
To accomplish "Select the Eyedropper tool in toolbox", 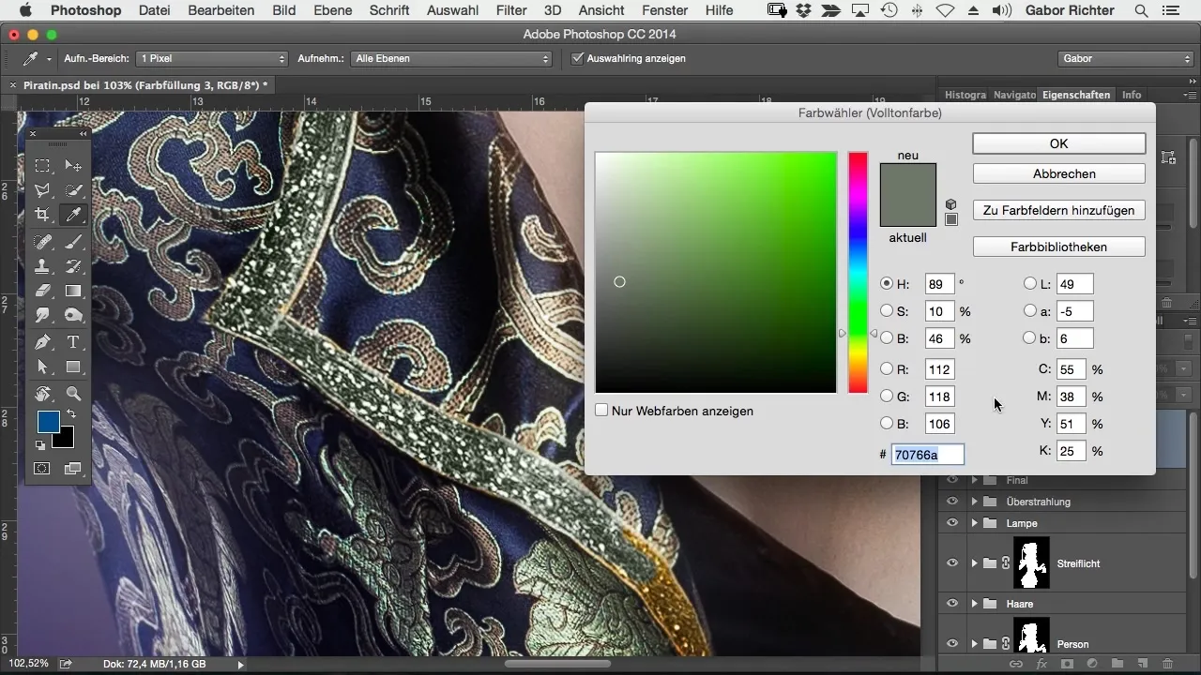I will [x=73, y=215].
